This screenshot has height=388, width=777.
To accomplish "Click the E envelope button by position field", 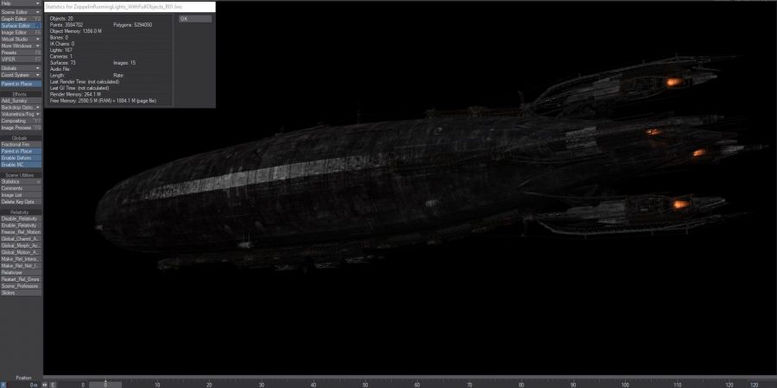I will 53,385.
